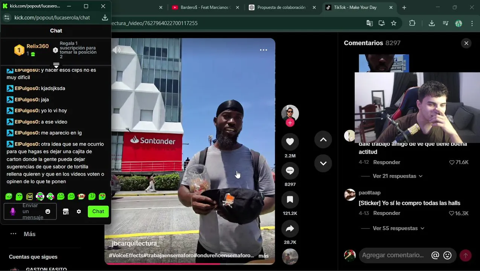Focus the 'Agregar comentario' field

pos(393,255)
